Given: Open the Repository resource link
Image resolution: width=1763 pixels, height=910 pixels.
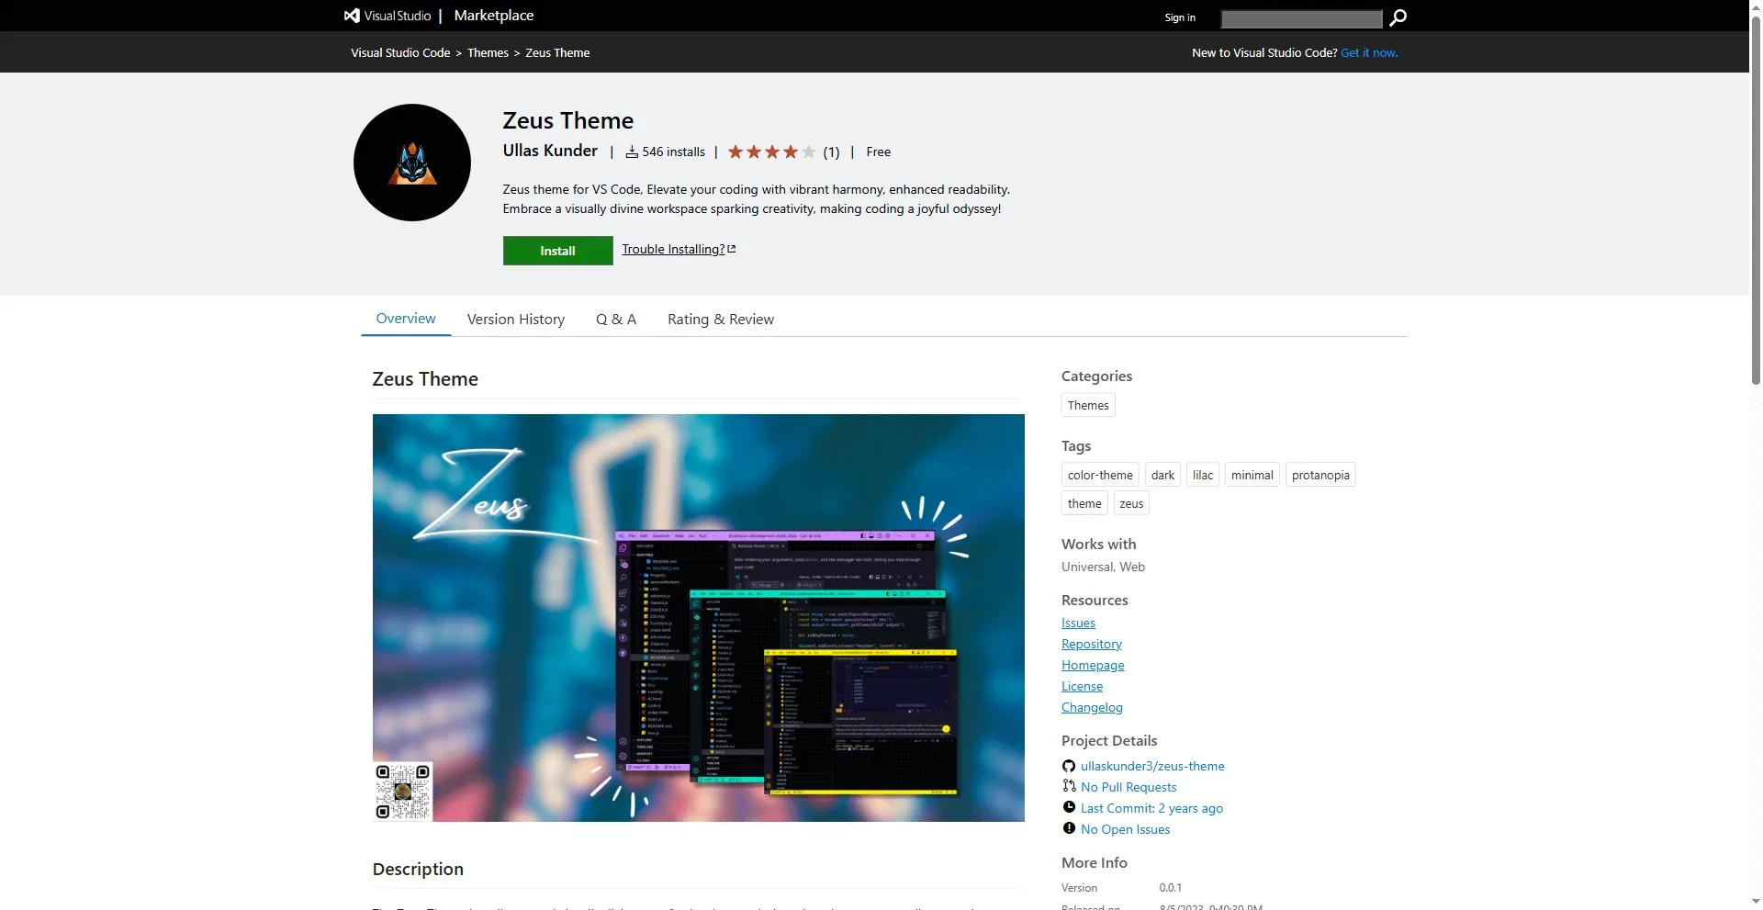Looking at the screenshot, I should point(1091,645).
